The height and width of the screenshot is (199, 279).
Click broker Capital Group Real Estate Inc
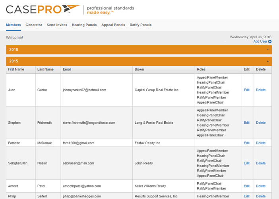point(157,90)
